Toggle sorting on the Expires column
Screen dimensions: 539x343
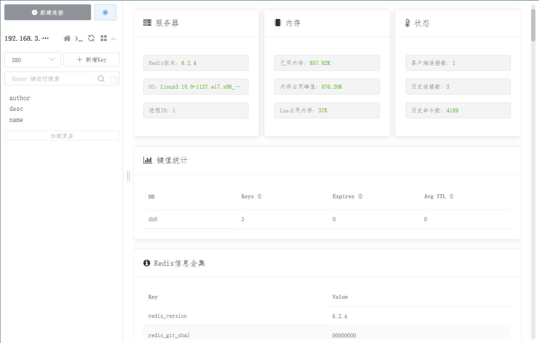pos(360,196)
